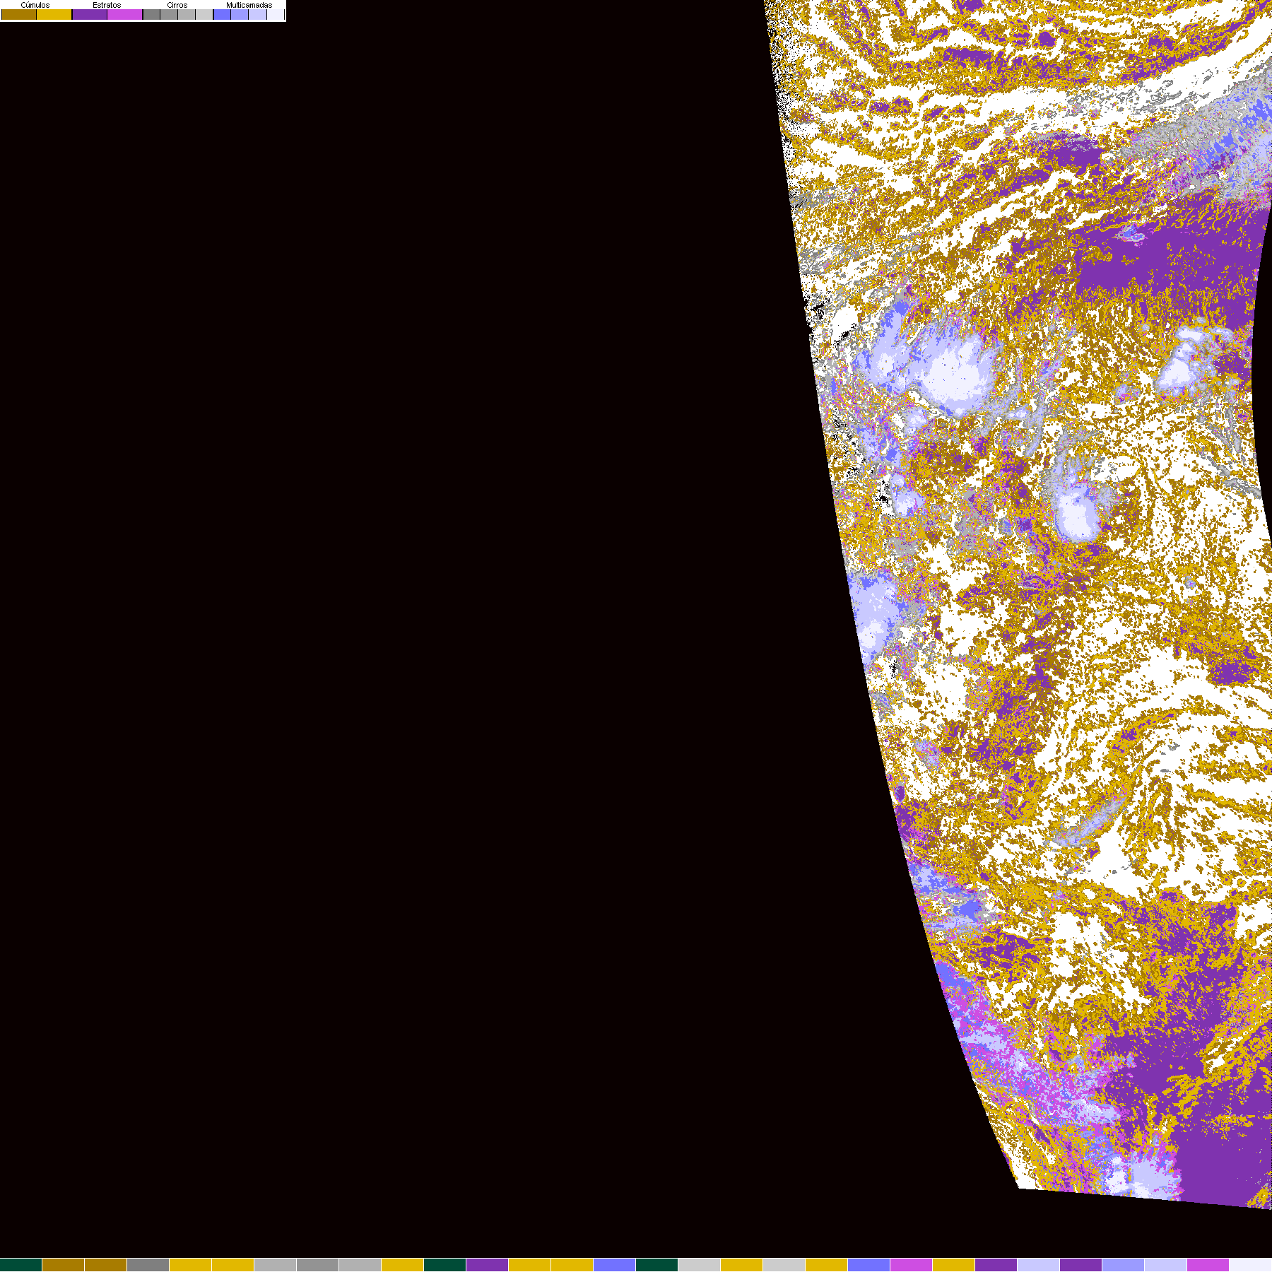Select the periwinkle Multicamadas legend swatch

click(x=240, y=14)
